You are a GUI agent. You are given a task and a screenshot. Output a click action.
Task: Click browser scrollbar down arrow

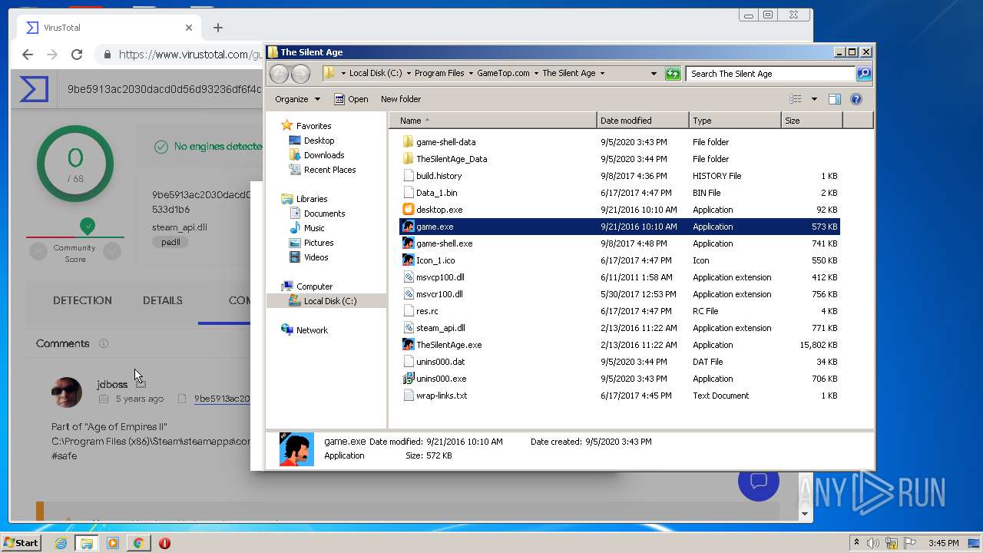tap(805, 513)
